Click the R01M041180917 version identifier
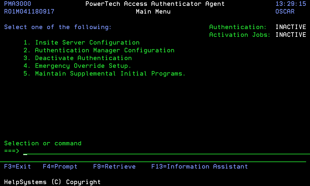The height and width of the screenshot is (186, 310). [x=29, y=12]
